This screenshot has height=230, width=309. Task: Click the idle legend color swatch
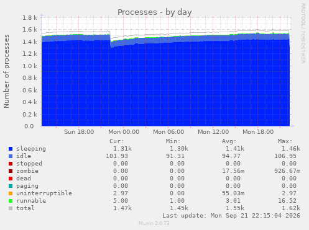point(11,156)
